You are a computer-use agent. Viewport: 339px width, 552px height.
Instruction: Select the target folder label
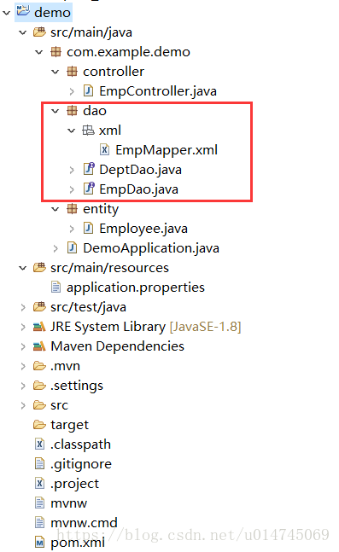(x=69, y=425)
